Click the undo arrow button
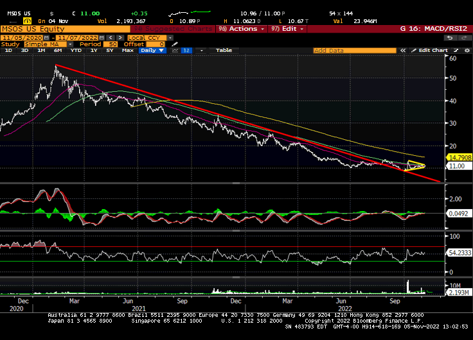The image size is (473, 340). pyautogui.click(x=450, y=38)
